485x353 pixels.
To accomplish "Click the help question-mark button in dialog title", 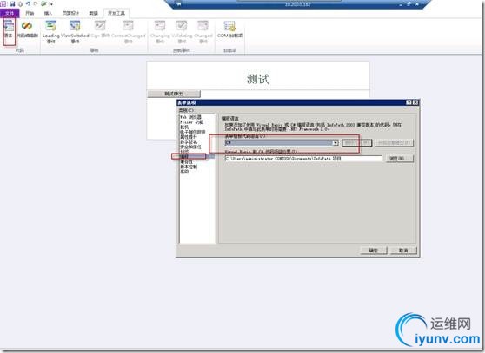I will pos(409,102).
